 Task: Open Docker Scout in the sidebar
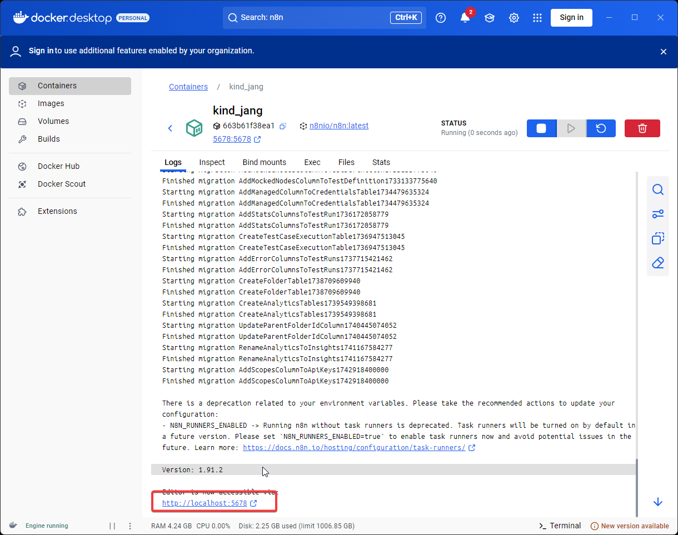click(70, 184)
